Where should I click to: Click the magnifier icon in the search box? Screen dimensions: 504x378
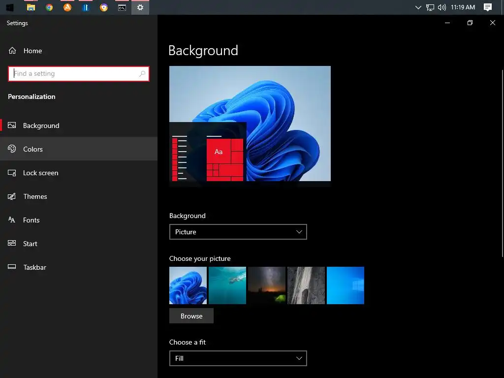(142, 74)
